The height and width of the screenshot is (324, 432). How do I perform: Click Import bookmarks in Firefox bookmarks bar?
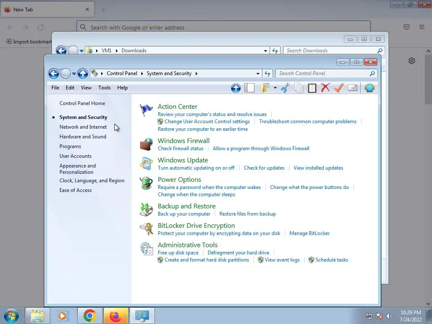pyautogui.click(x=29, y=42)
